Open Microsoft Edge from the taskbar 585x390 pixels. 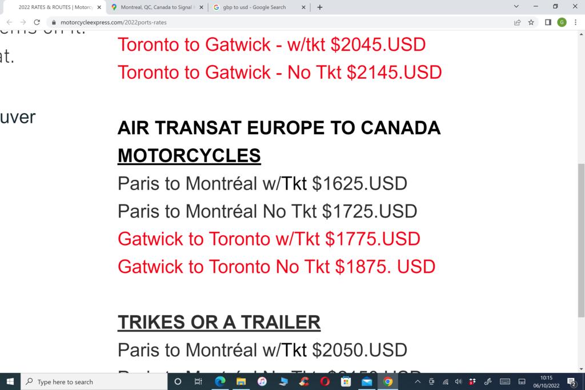tap(220, 381)
